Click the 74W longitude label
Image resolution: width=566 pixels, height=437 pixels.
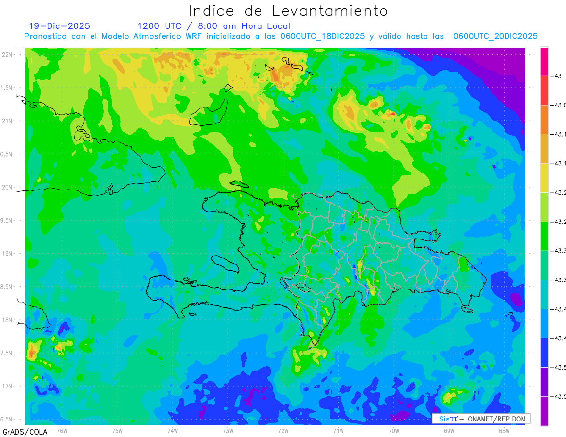click(x=173, y=431)
